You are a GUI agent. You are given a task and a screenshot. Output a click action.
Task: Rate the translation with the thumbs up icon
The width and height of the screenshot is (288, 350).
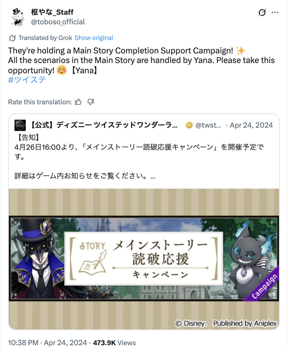(x=78, y=102)
